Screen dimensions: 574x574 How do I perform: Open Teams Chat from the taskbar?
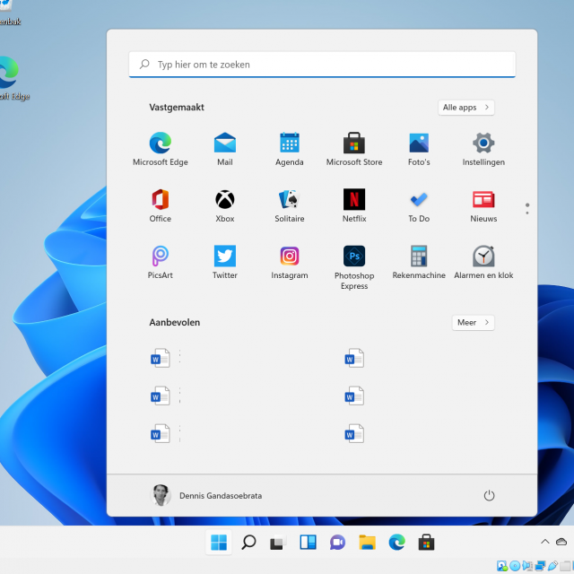click(x=337, y=542)
